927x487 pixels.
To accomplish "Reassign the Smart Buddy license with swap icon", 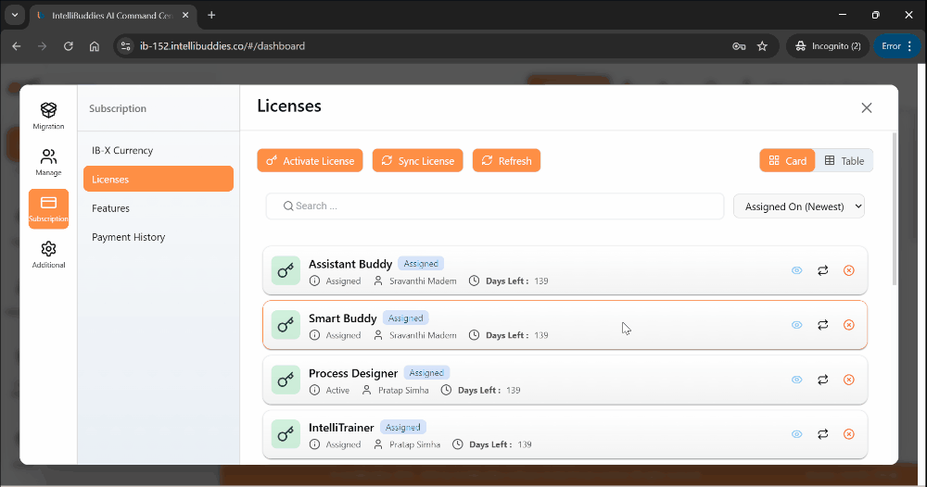I will (823, 325).
